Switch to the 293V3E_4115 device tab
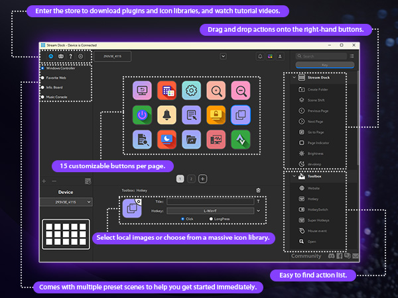The width and height of the screenshot is (398, 298). pyautogui.click(x=113, y=56)
